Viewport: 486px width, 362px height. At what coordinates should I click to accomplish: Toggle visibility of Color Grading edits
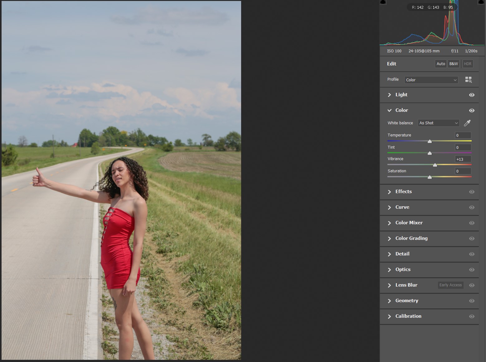tap(472, 239)
